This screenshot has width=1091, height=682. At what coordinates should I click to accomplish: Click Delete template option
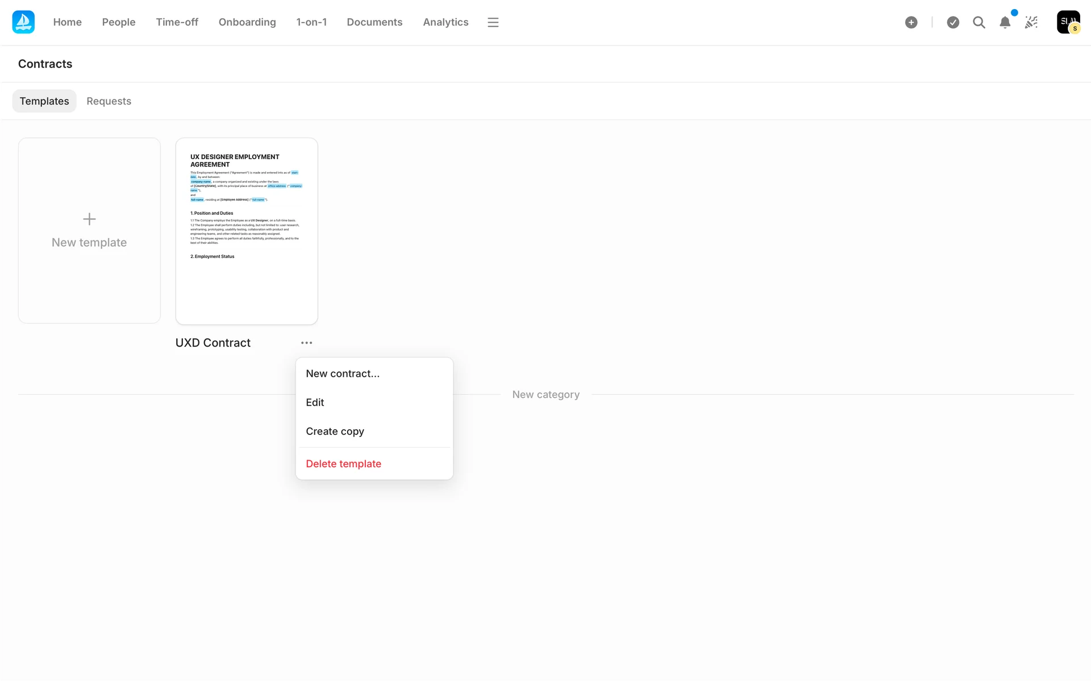click(343, 464)
